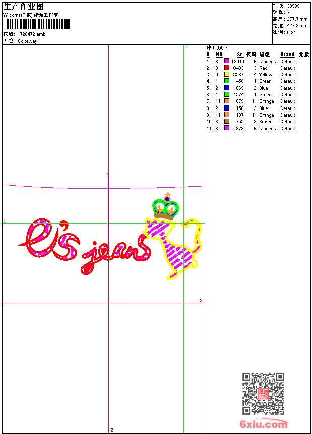Click the Default brand in row 11
The image size is (312, 434).
[287, 128]
